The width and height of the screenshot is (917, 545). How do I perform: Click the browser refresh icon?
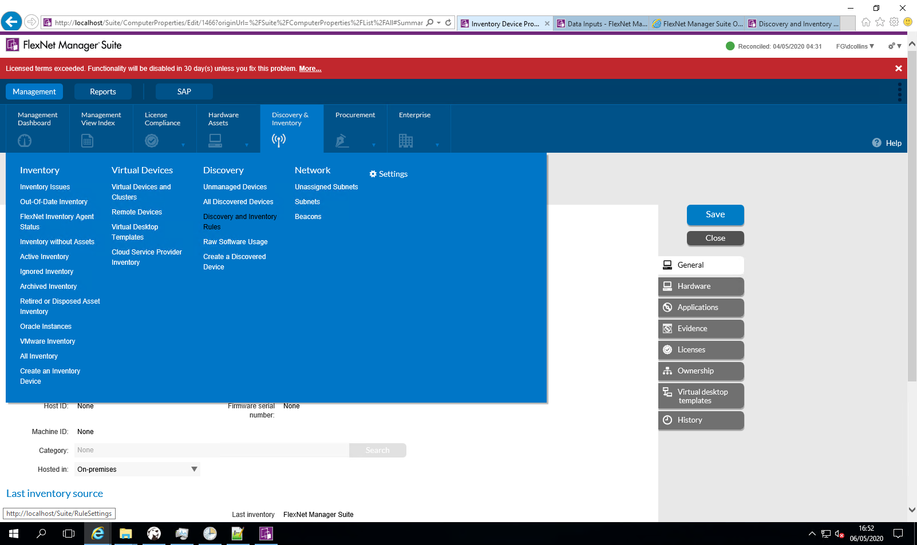(x=448, y=23)
